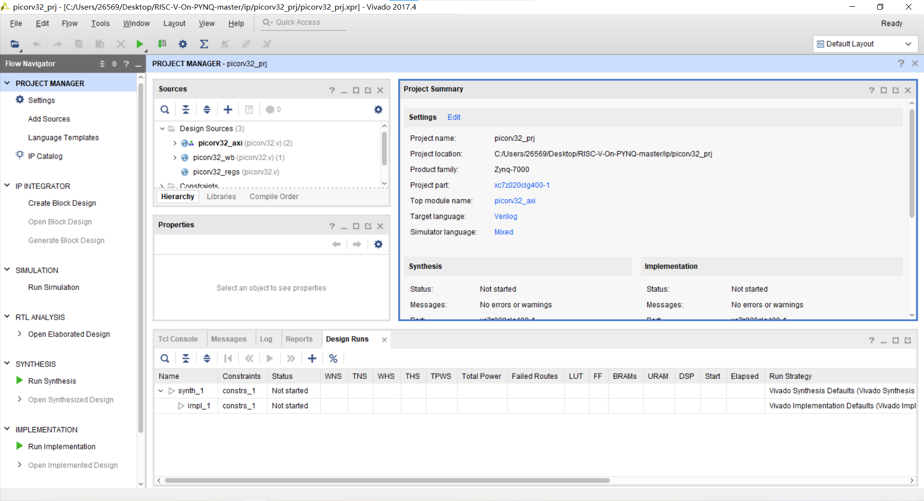This screenshot has width=924, height=501.
Task: Collapse all in Flow Navigator header
Action: pos(102,63)
